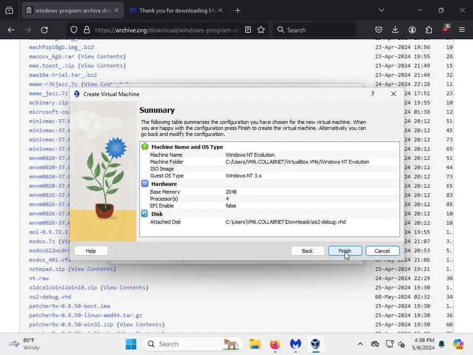
Task: Open a new browser tab
Action: click(238, 11)
